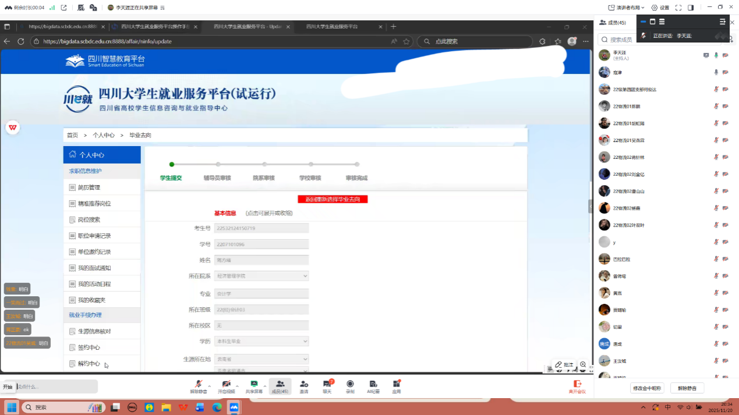Toggle muted mic icon for 凹拉巴拉

[x=716, y=259]
